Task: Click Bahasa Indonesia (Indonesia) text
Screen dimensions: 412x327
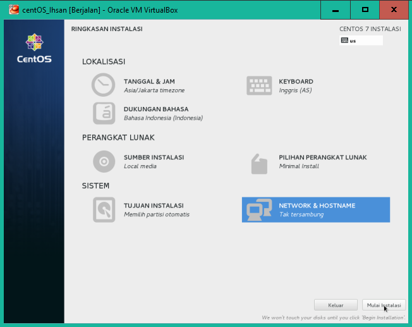Action: click(163, 118)
